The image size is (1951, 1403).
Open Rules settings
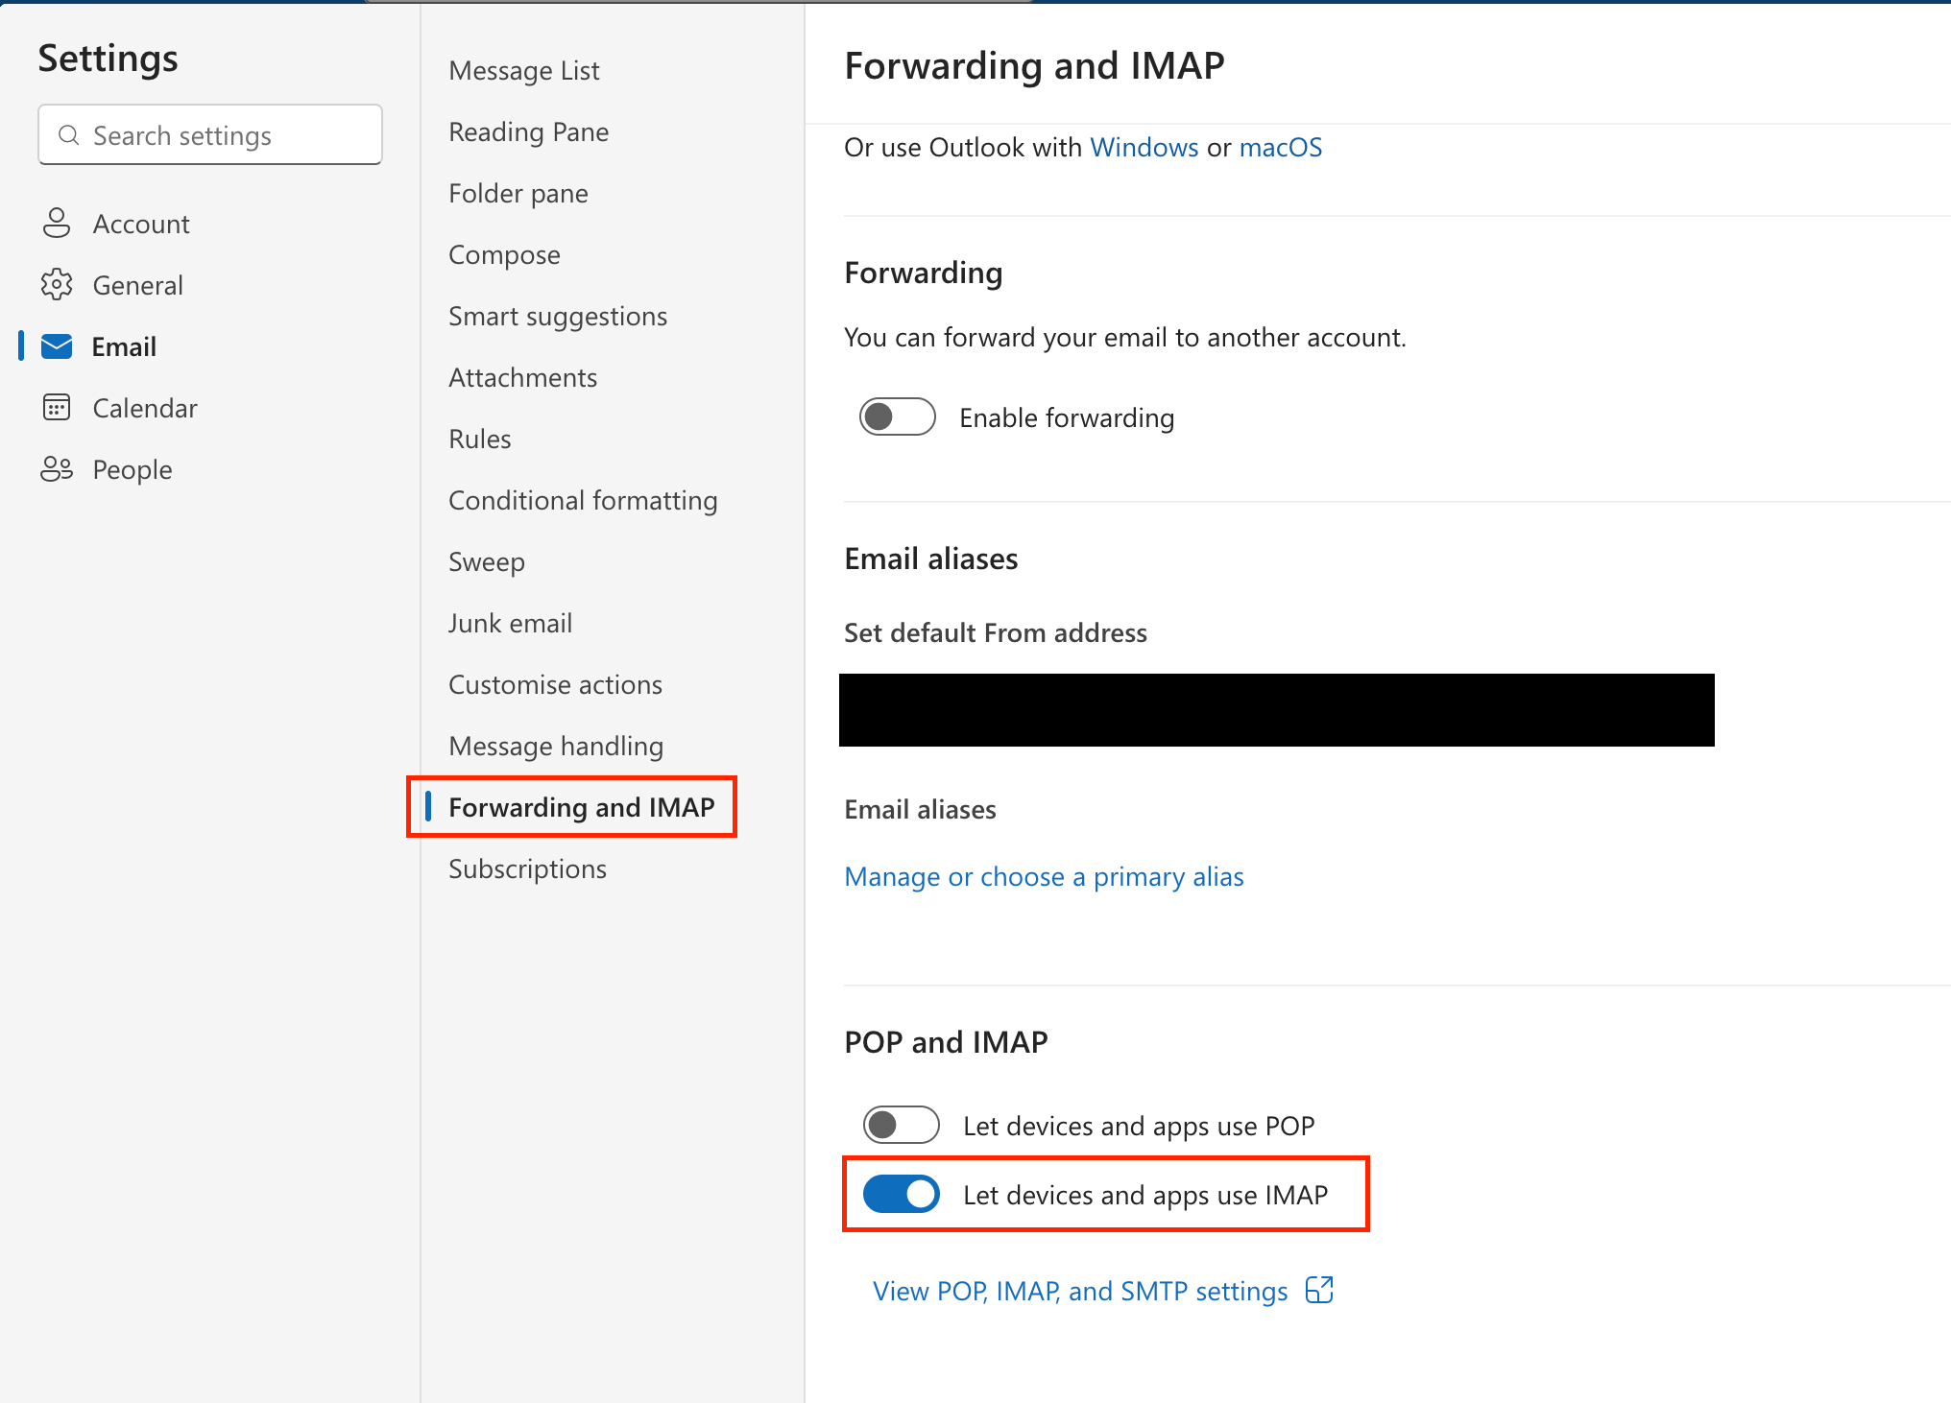pos(480,439)
